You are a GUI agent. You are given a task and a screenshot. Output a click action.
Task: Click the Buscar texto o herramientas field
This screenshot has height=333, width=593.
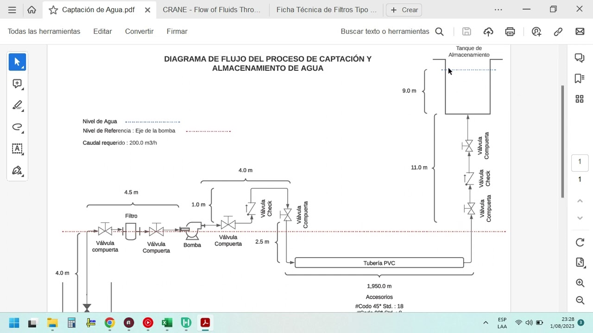(385, 31)
